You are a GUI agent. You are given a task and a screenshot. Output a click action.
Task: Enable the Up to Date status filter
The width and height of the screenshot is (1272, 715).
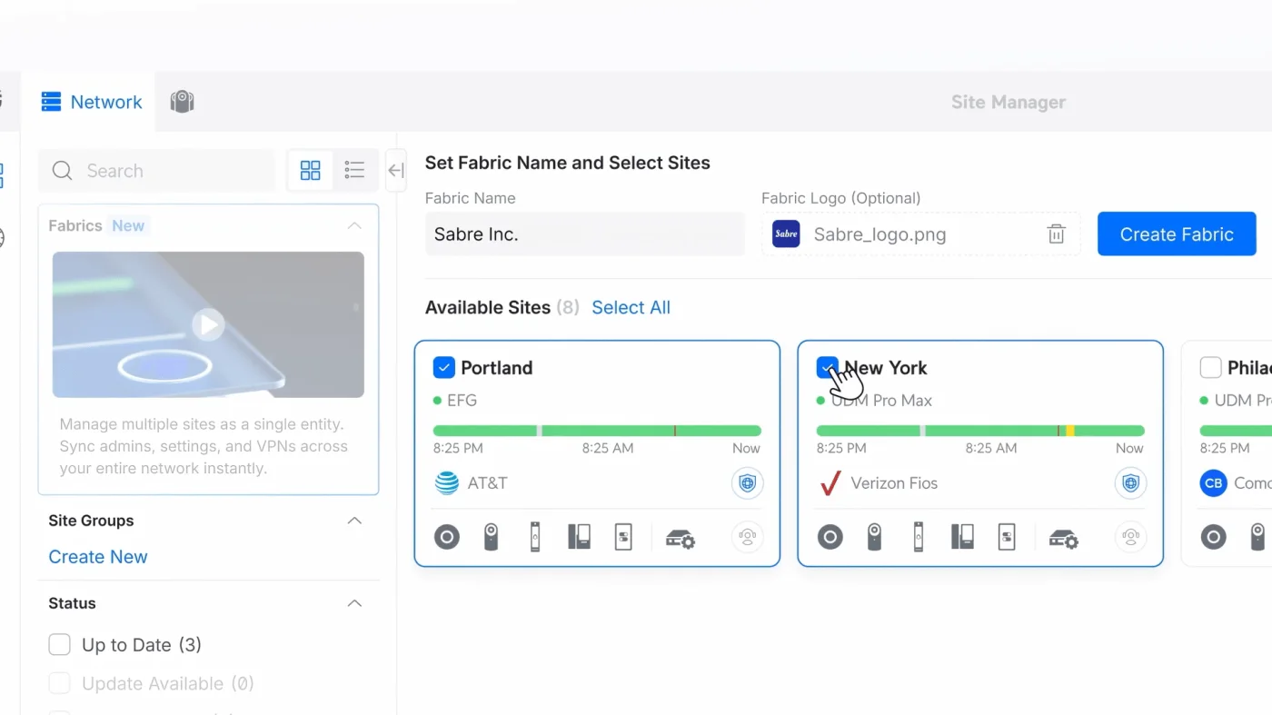(x=59, y=644)
